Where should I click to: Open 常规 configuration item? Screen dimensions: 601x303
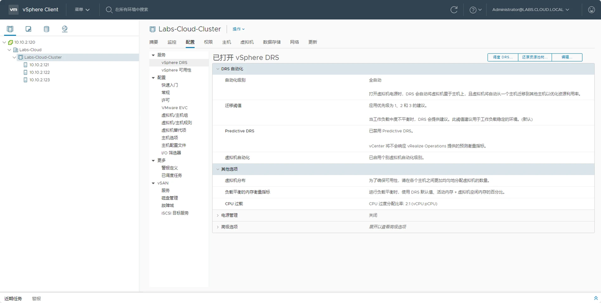165,93
